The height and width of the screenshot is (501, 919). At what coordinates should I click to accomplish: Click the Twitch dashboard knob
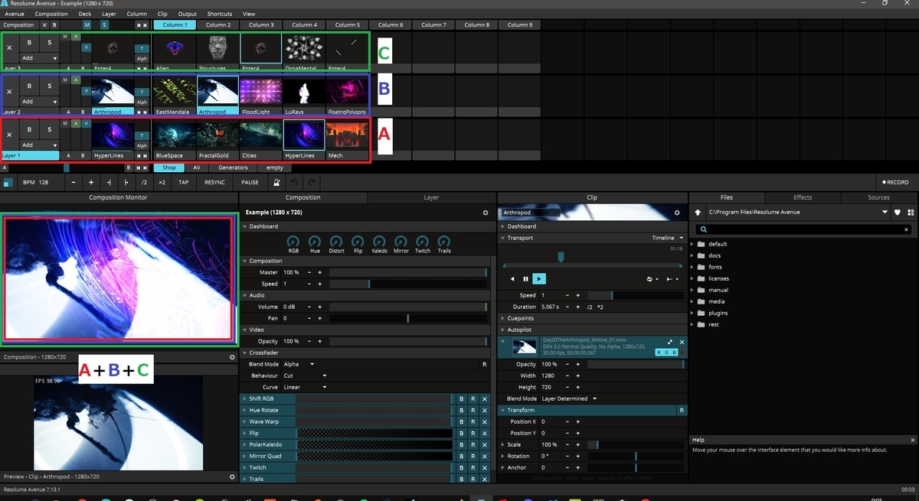click(x=423, y=242)
